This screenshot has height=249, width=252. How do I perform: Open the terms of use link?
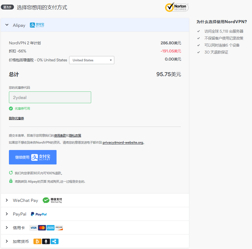[60, 136]
